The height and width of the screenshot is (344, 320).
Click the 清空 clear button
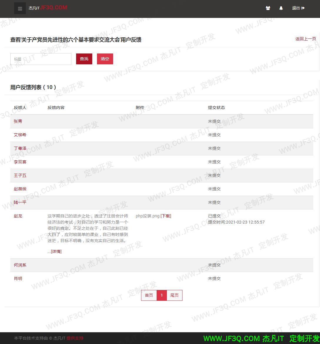[x=105, y=59]
